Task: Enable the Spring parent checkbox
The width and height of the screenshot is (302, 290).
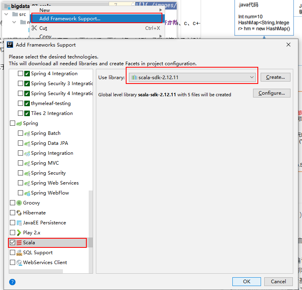Action: [12, 123]
